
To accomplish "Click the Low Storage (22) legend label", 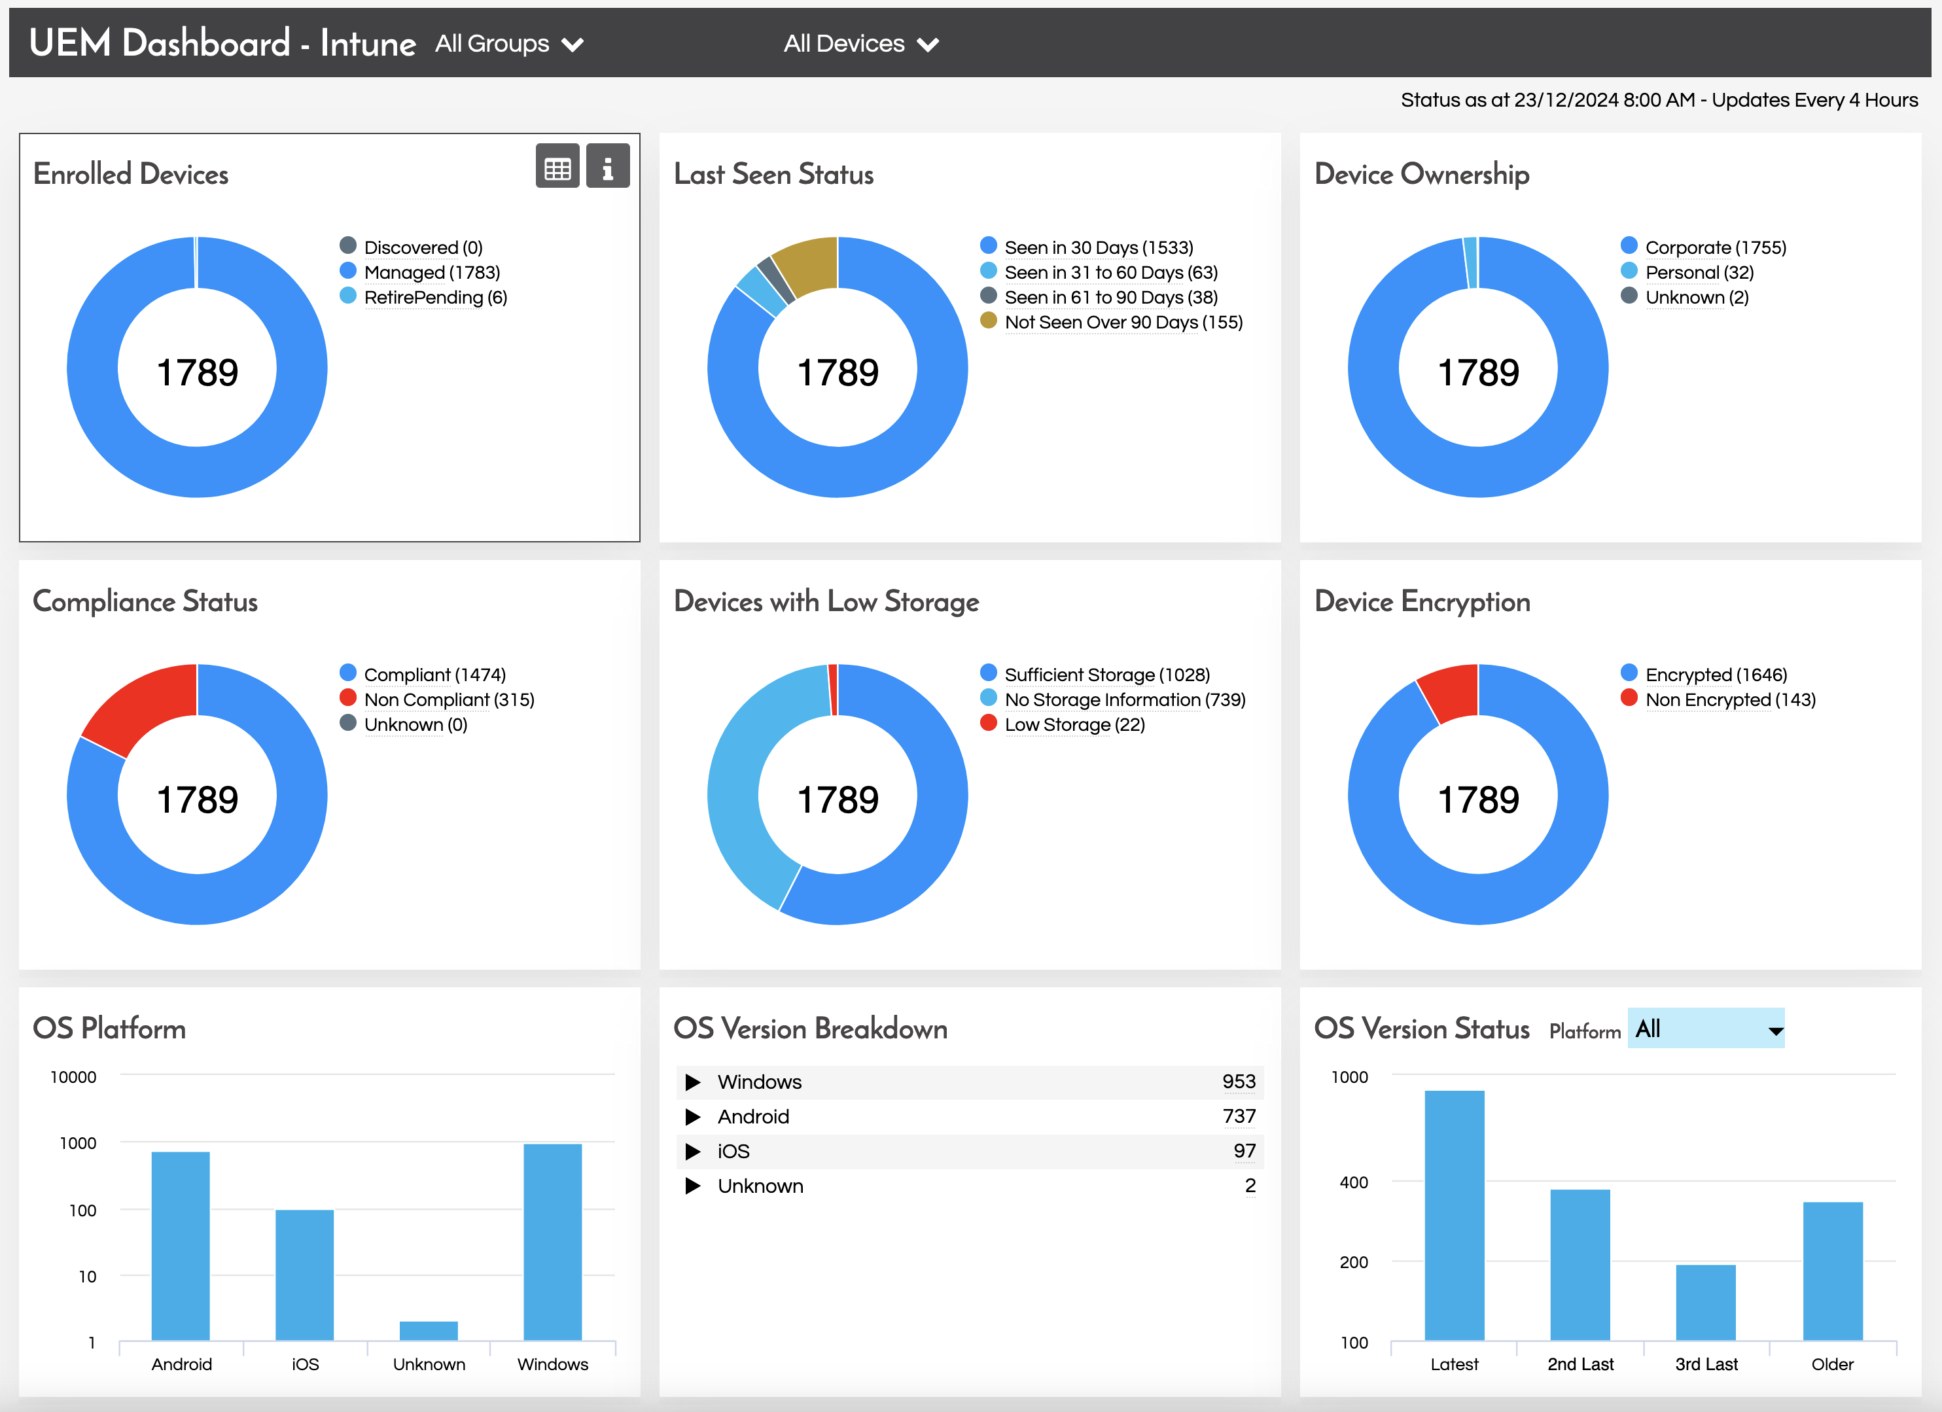I will click(1074, 724).
